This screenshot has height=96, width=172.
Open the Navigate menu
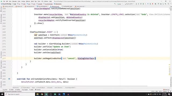(15, 1)
